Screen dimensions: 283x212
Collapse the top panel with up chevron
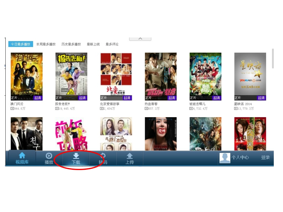point(140,39)
